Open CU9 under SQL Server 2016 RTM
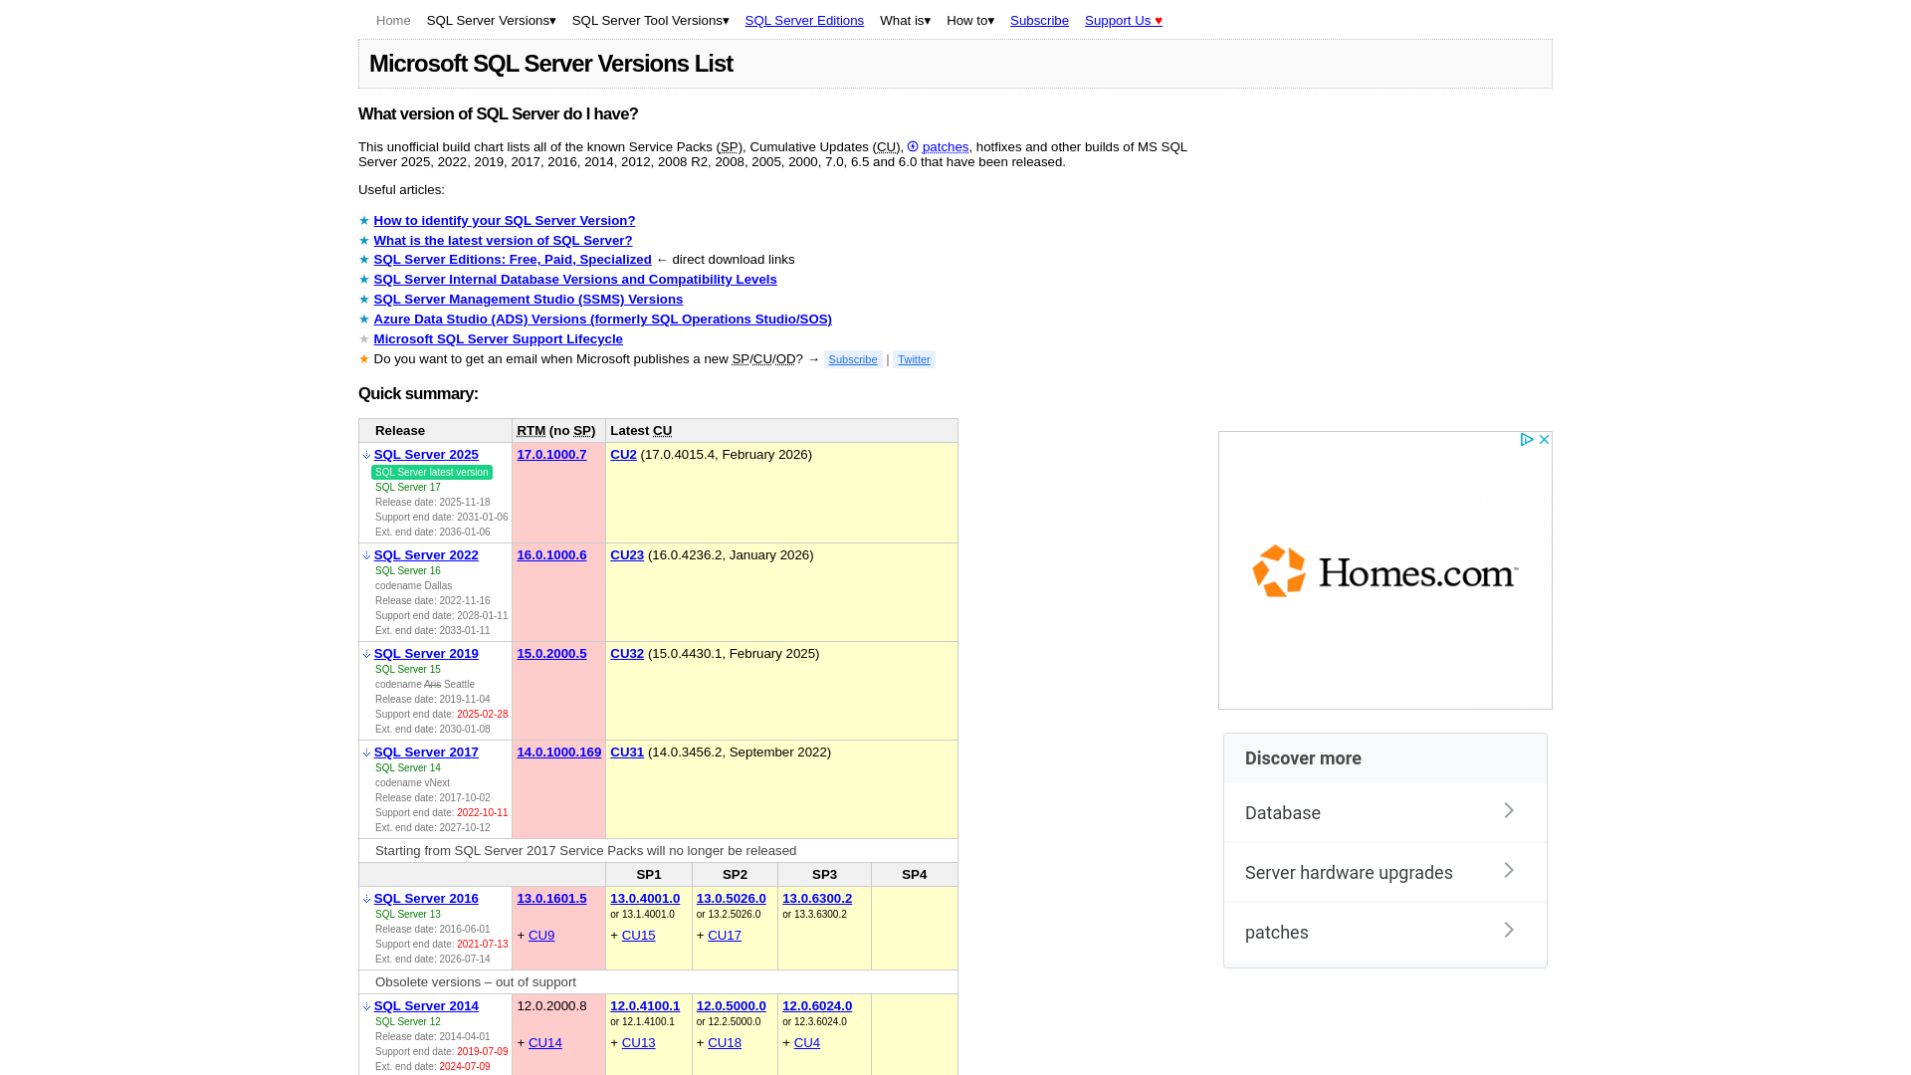 [x=541, y=936]
